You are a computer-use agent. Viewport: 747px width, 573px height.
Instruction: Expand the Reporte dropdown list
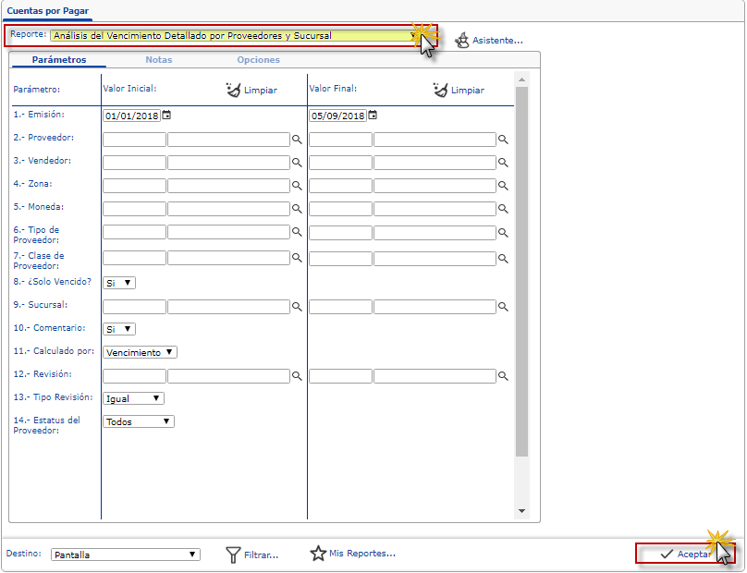[413, 36]
